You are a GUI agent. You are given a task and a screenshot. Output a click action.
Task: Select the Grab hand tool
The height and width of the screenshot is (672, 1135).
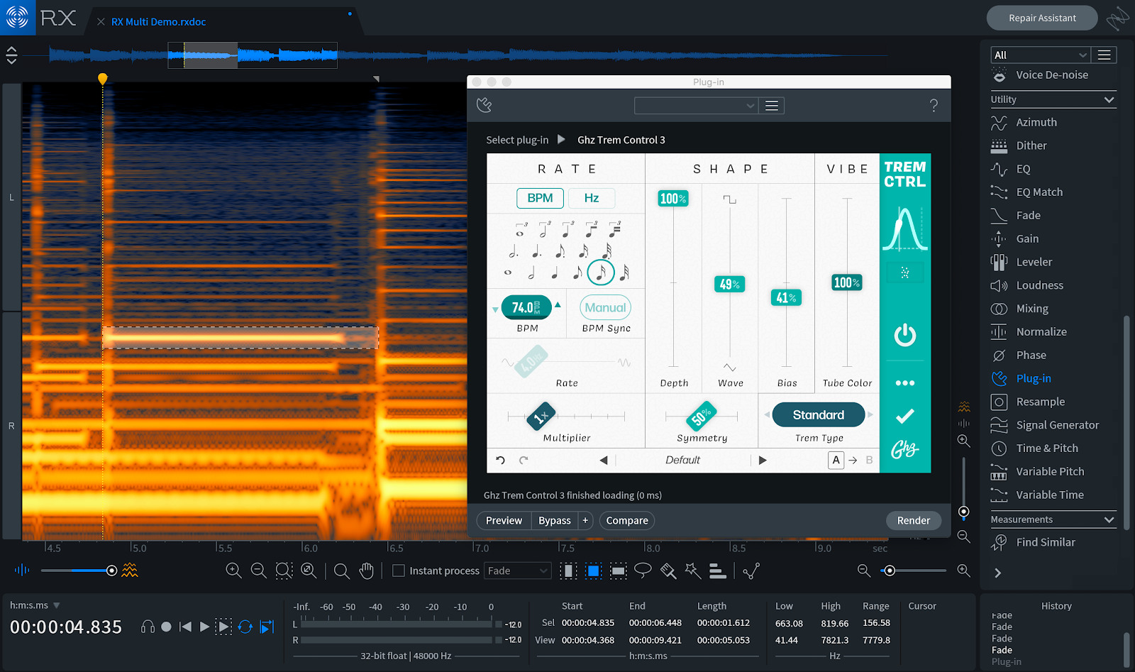pos(366,571)
